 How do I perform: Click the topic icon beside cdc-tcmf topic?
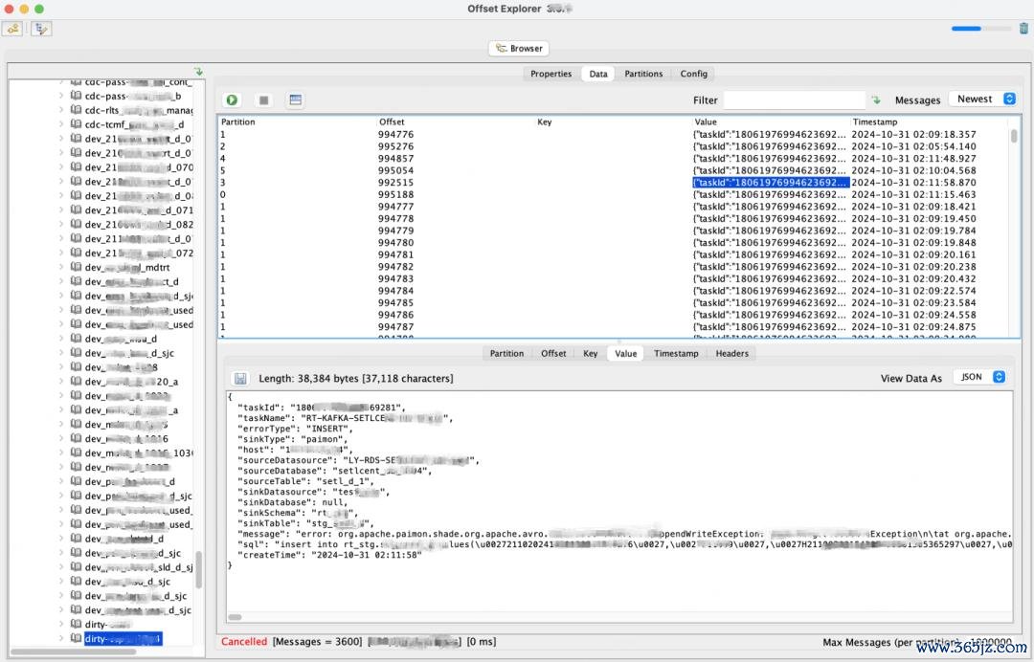pyautogui.click(x=77, y=124)
